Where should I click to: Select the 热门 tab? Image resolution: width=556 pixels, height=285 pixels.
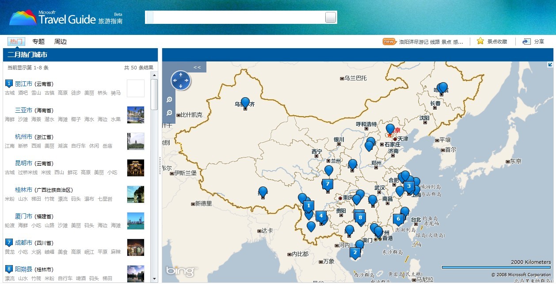tap(16, 42)
